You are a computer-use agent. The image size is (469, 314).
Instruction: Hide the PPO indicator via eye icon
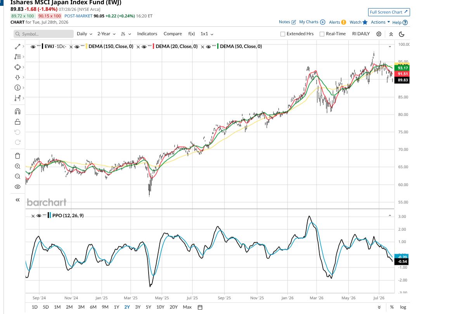click(x=39, y=216)
